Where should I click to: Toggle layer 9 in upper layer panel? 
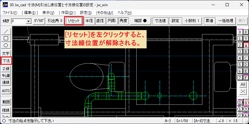(246, 38)
